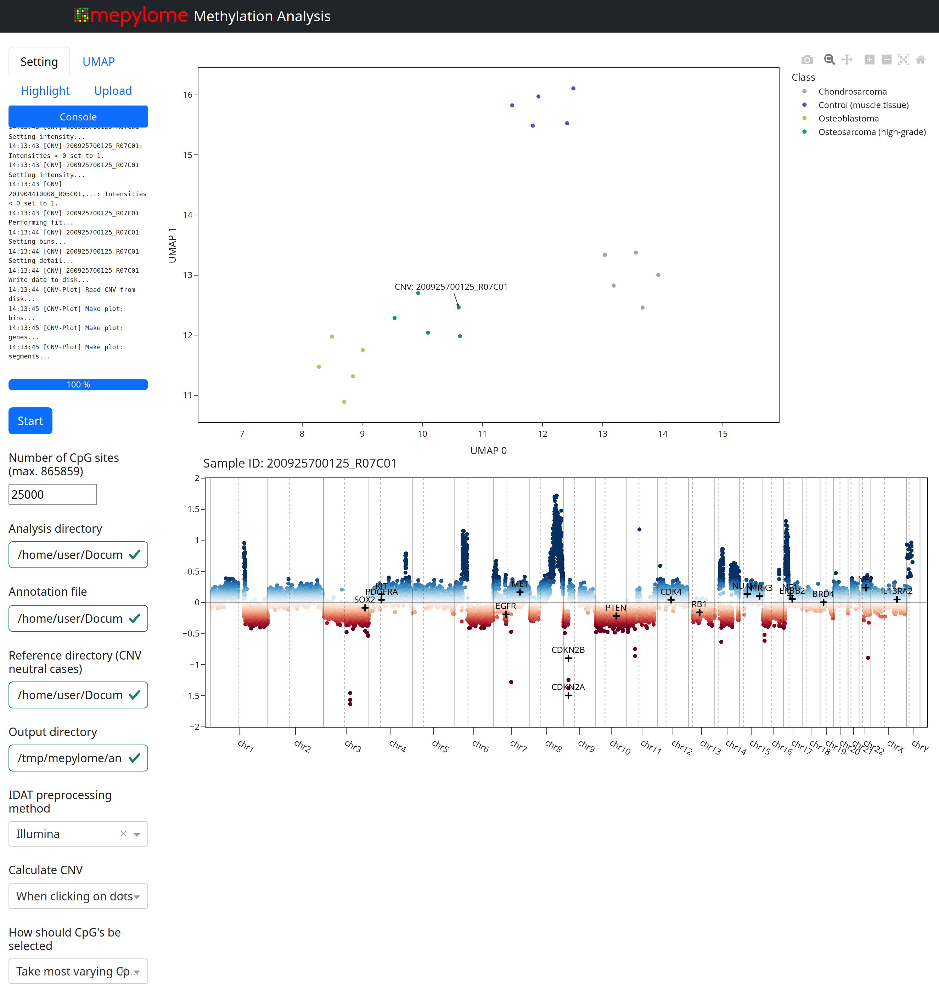
Task: Click the Zoom in plus icon
Action: (x=870, y=60)
